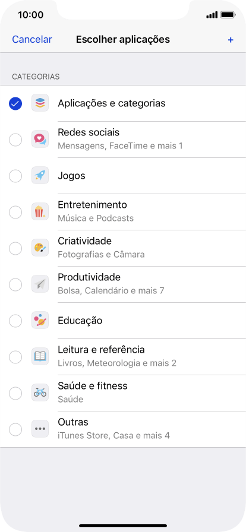Tap the Educação planet icon
Viewport: 246px width, 532px height.
(40, 320)
